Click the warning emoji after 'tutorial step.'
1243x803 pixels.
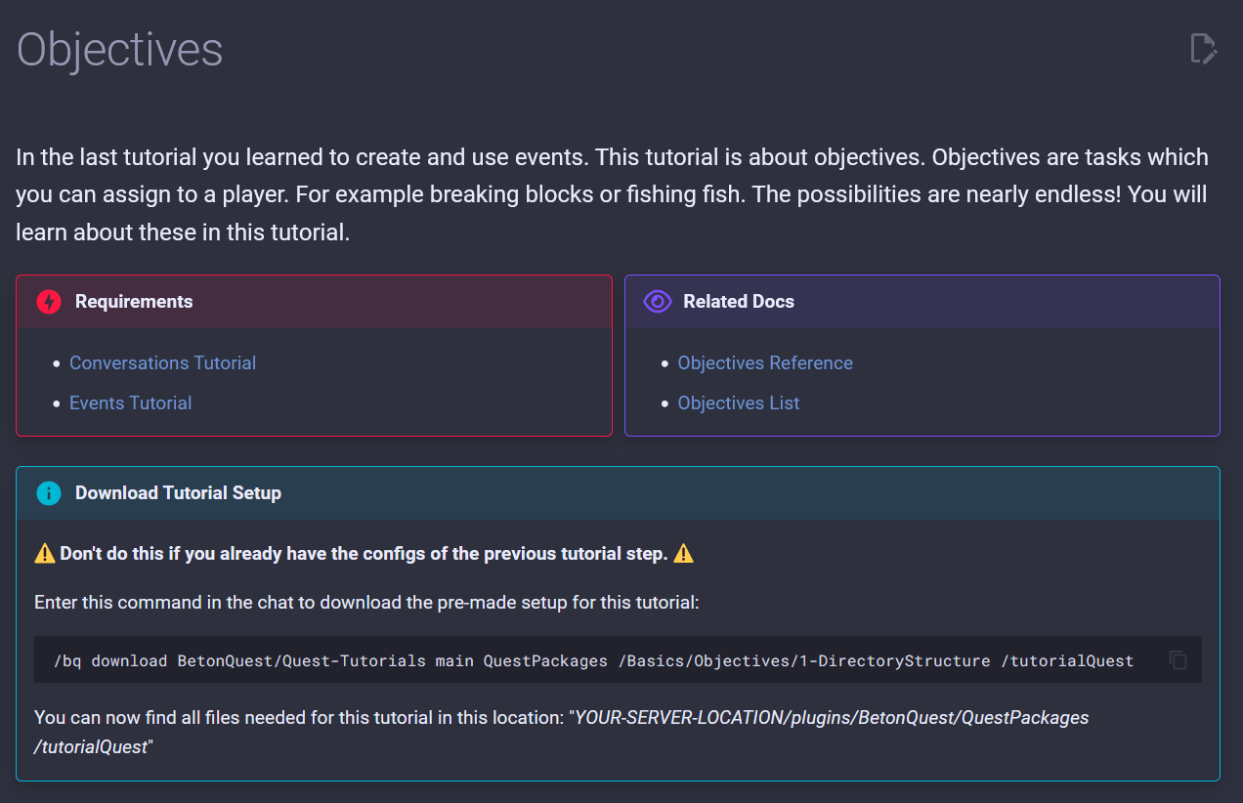point(683,554)
